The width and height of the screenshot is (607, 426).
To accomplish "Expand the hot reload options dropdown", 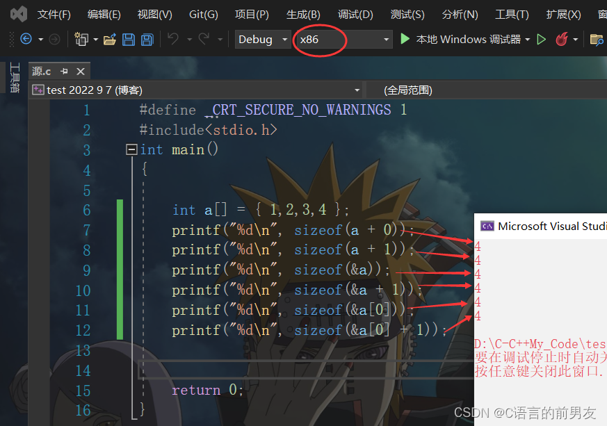I will 575,40.
